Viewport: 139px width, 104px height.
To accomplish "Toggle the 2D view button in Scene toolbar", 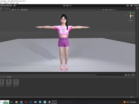I will (10, 10).
